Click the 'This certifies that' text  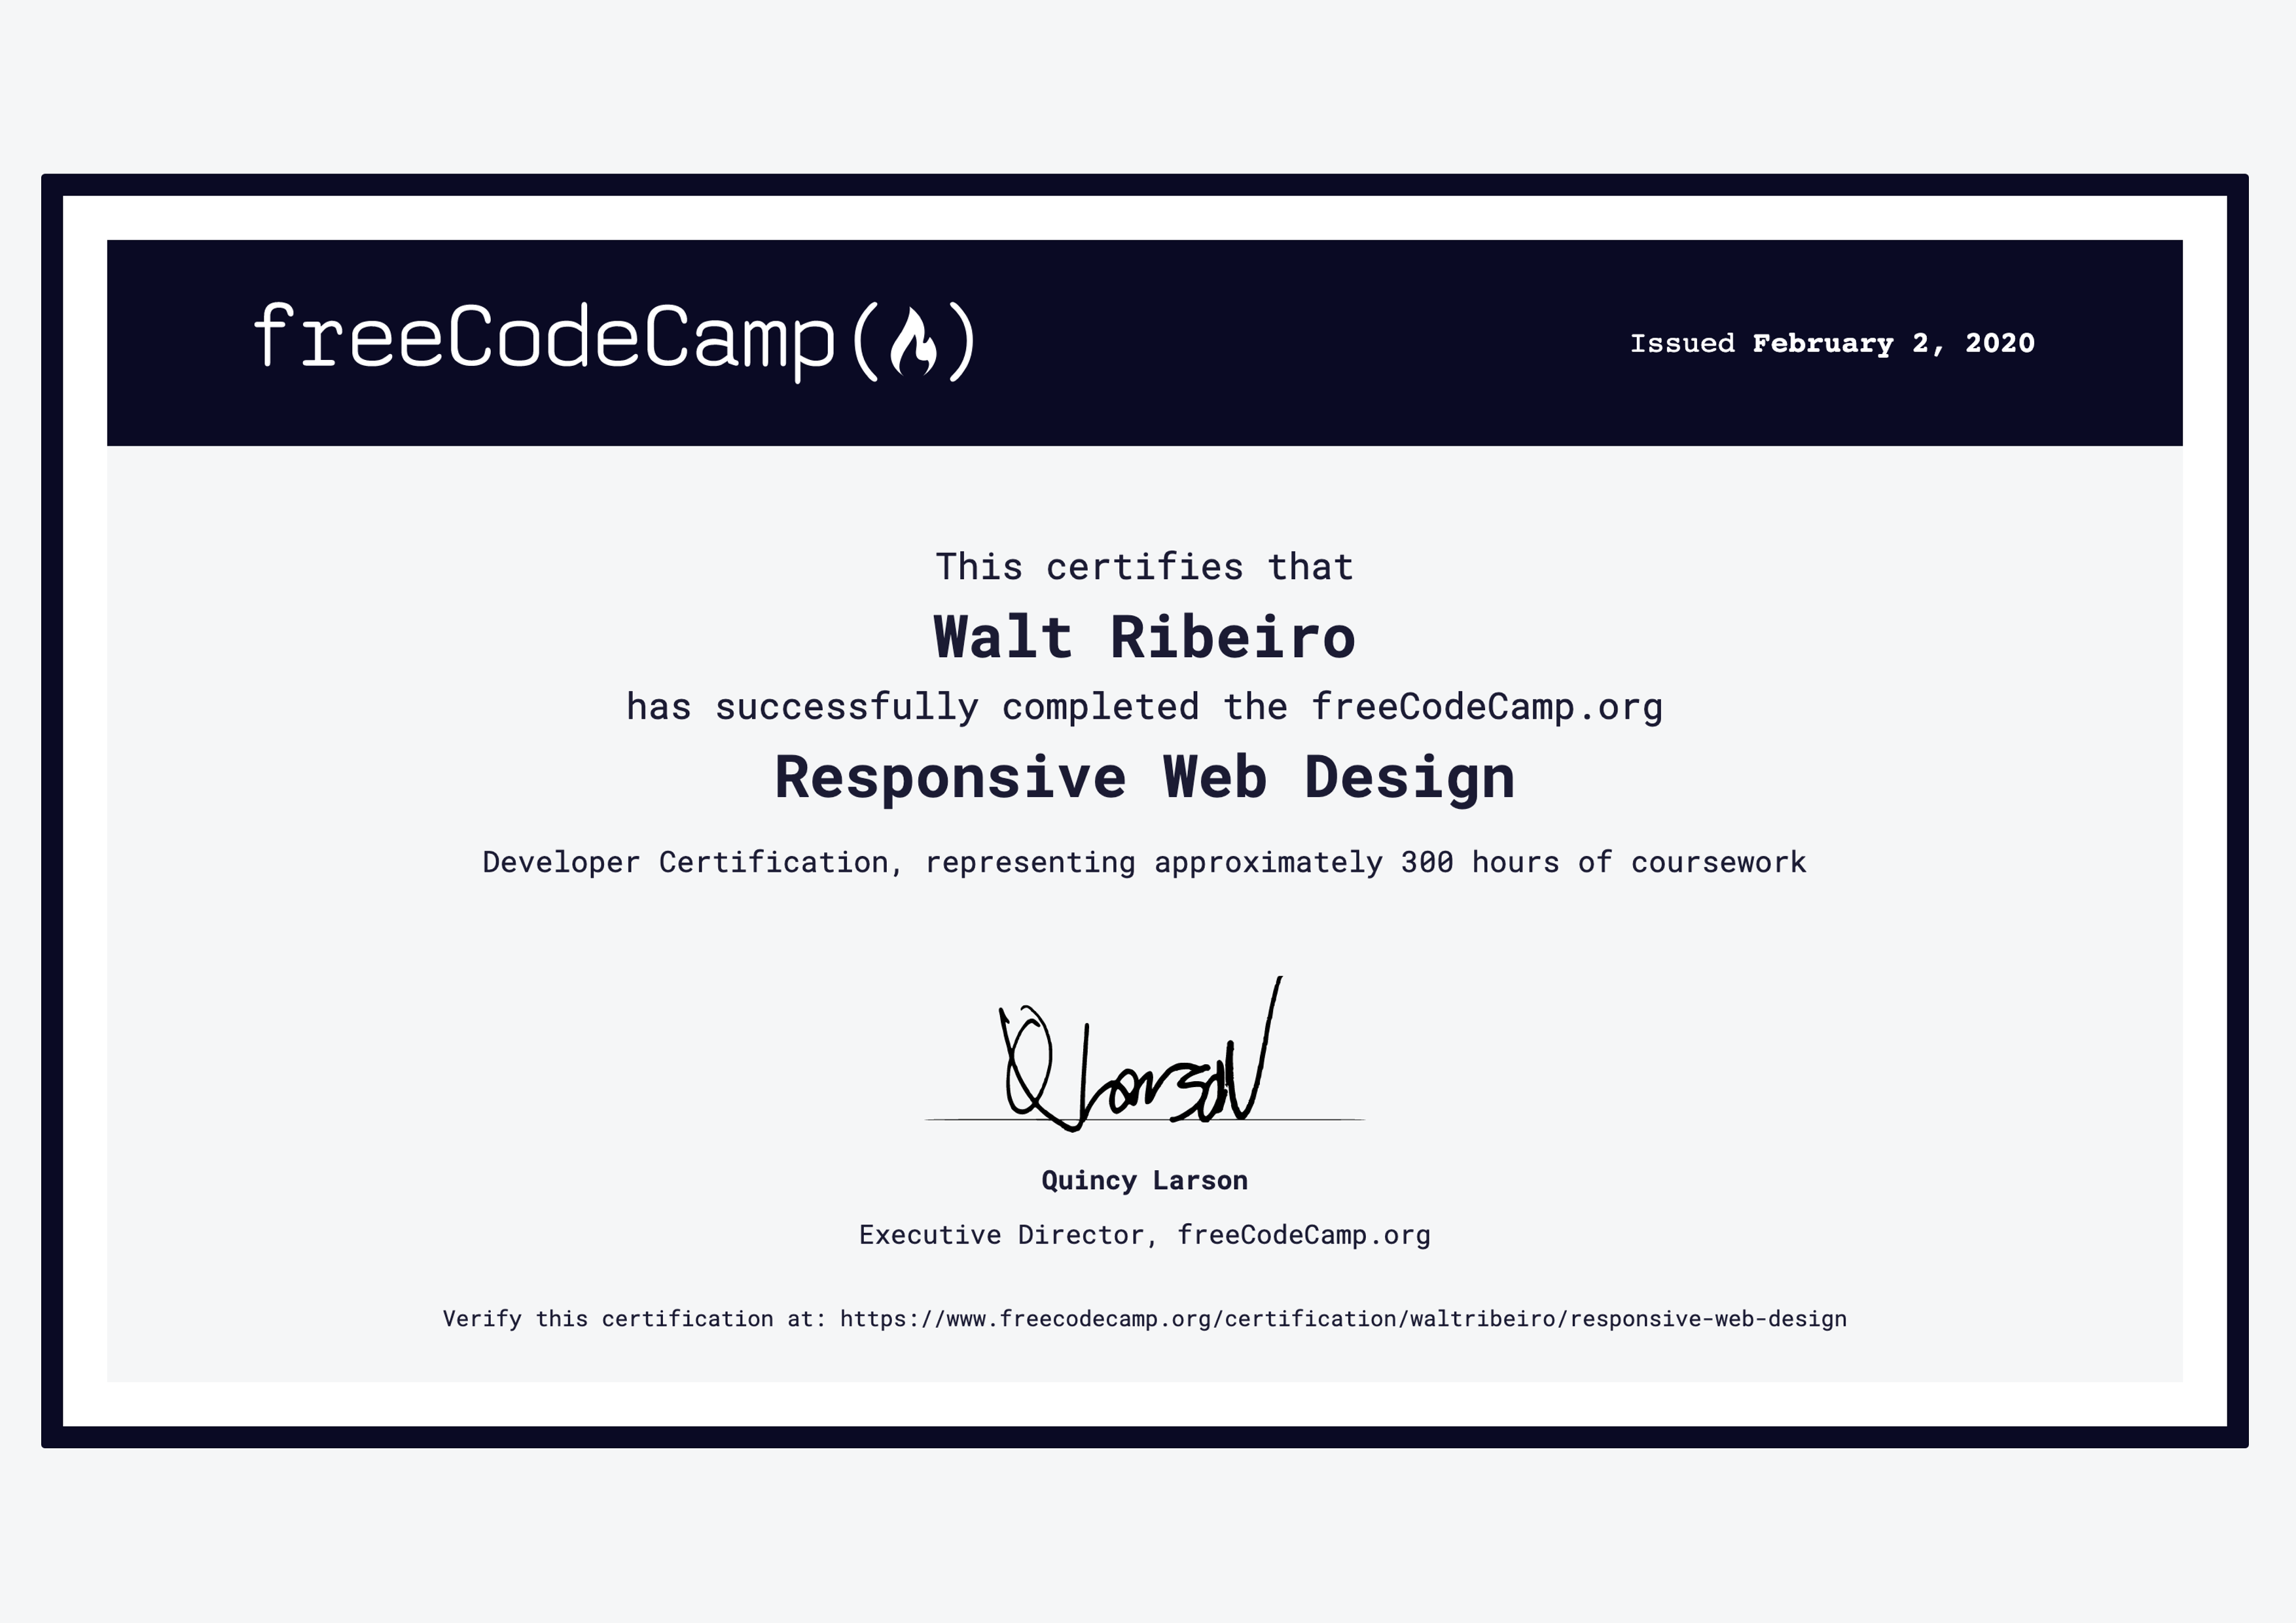point(1144,567)
